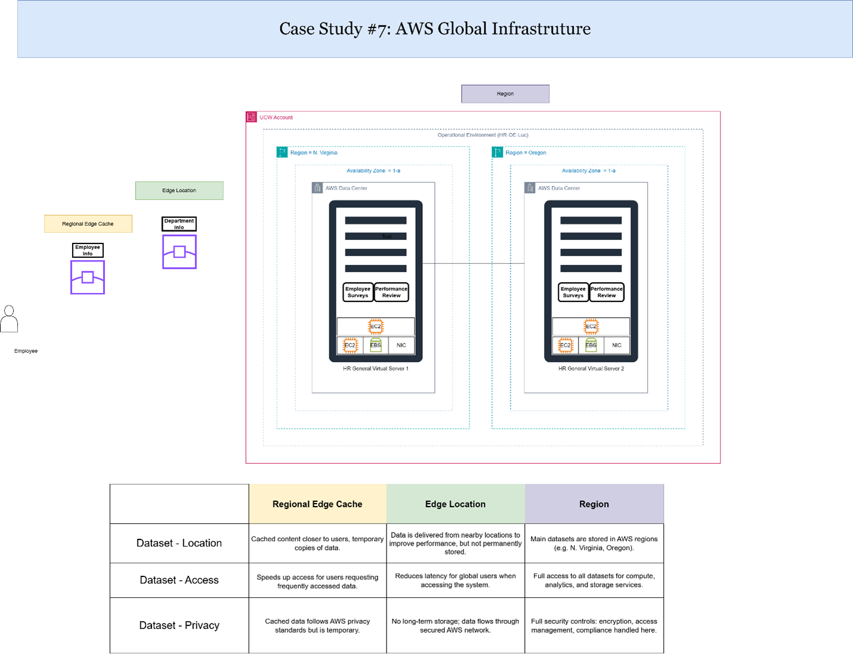This screenshot has height=654, width=853.
Task: Click Employee Surveys box in Virtual Server 2
Action: pos(573,292)
